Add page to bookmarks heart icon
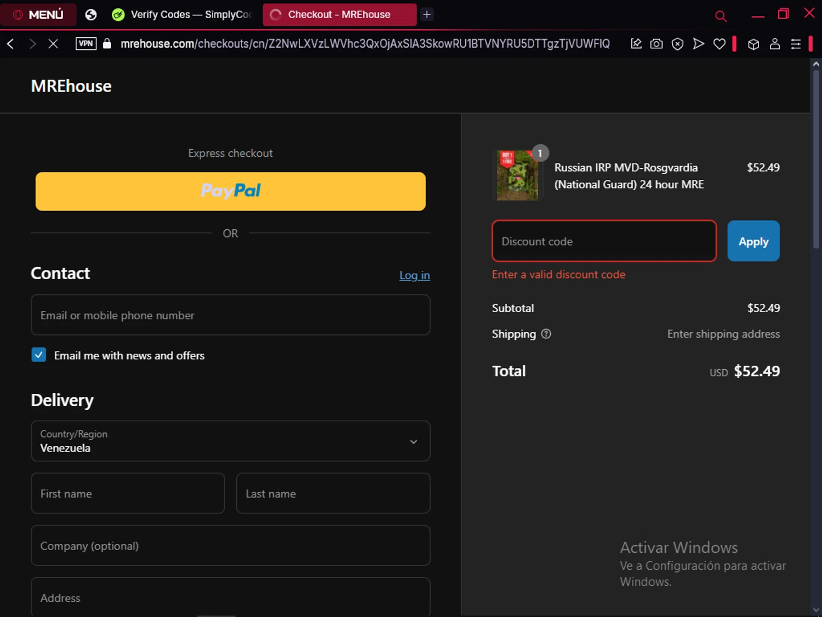Viewport: 822px width, 617px height. (x=720, y=44)
